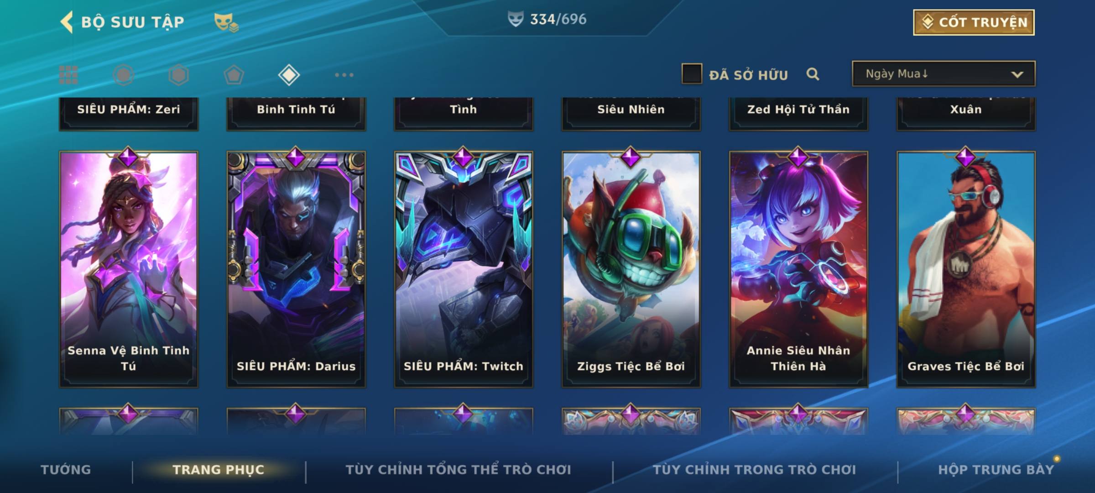This screenshot has height=493, width=1095.
Task: Switch to the Tướng tab
Action: pyautogui.click(x=66, y=470)
